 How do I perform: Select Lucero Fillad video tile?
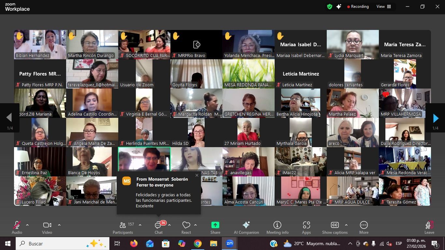(x=40, y=191)
